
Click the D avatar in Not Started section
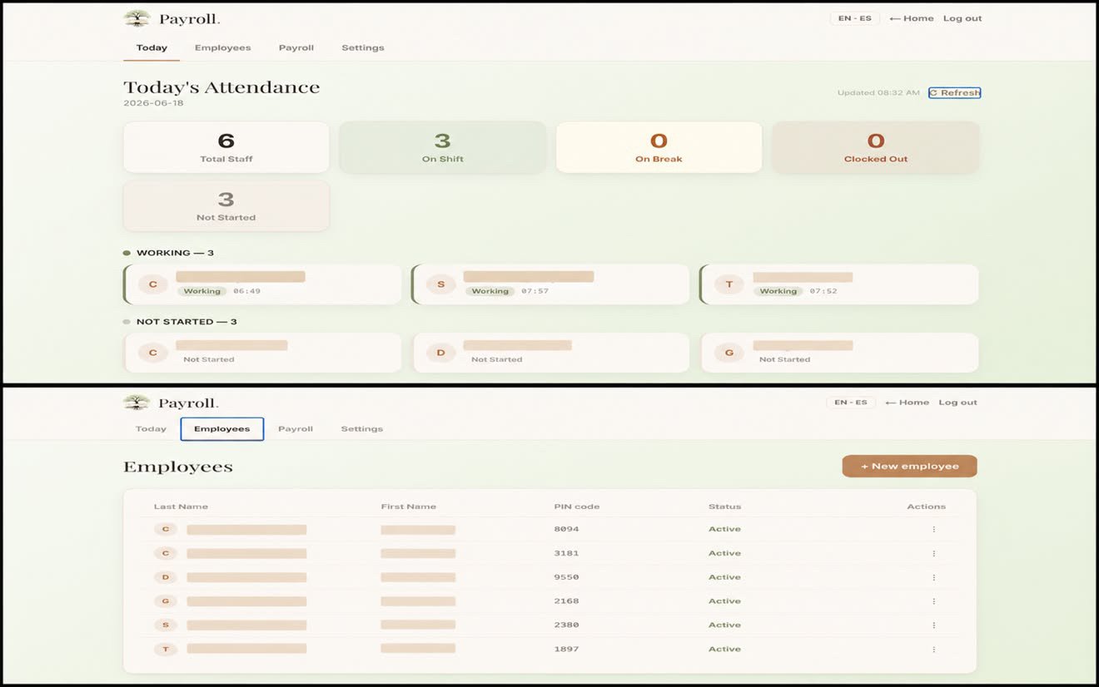point(440,353)
